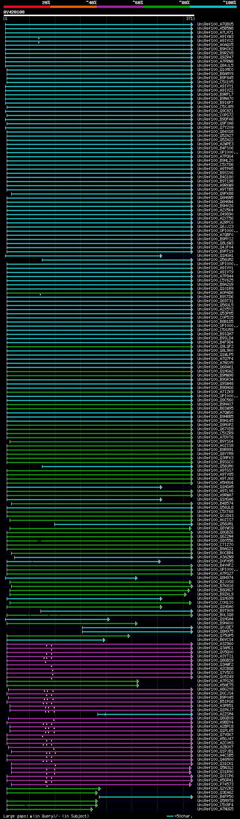Select the UniRef100_Q05Z49 label
The height and width of the screenshot is (819, 240).
point(215,677)
